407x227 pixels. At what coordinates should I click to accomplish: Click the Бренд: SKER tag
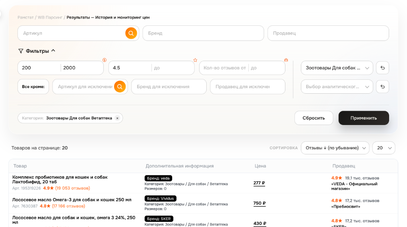point(159,219)
